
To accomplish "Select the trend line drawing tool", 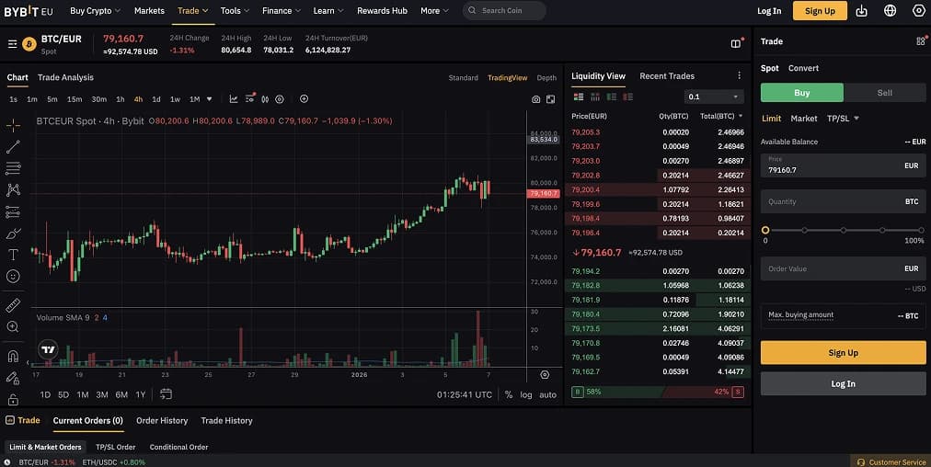I will 13,146.
